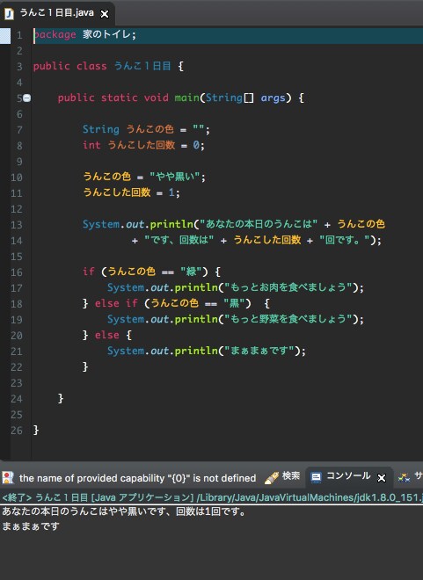This screenshot has width=423, height=580.
Task: Click the servers icon at right of tab bar
Action: point(404,477)
